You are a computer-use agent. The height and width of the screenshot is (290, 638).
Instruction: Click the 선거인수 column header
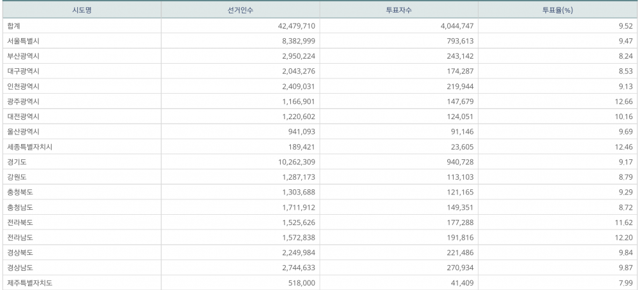pos(240,10)
